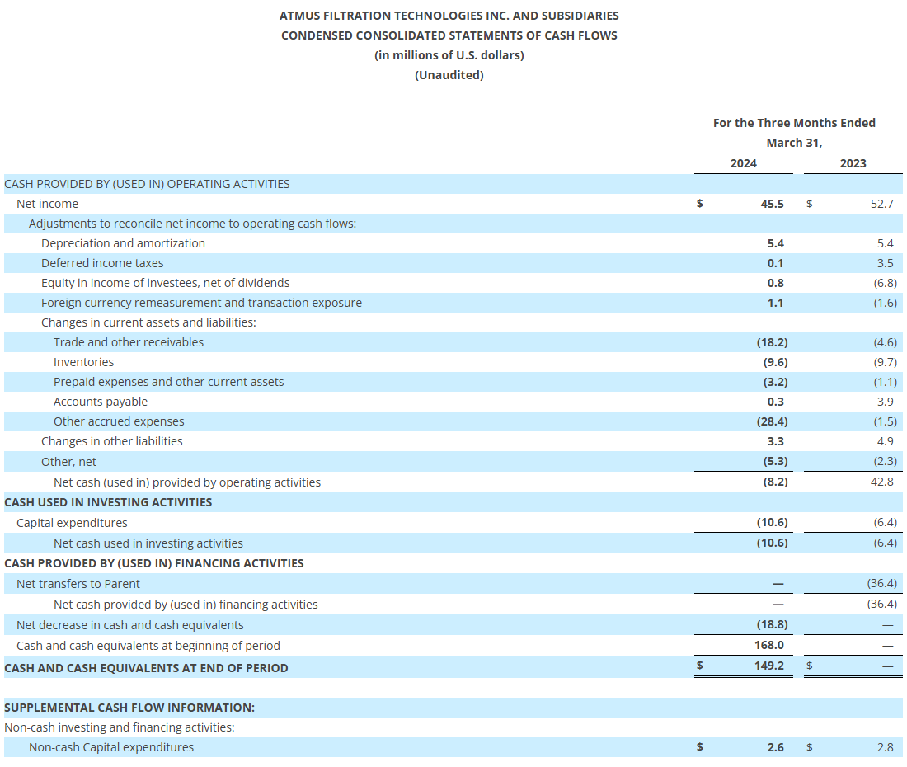The image size is (907, 767).
Task: Select 2024 other accrued expenses value (28.4)
Action: [772, 421]
